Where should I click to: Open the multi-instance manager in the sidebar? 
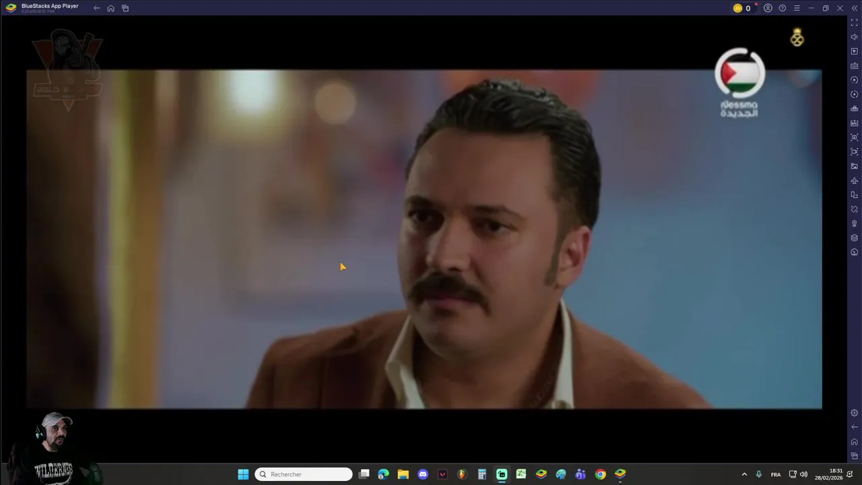855,109
